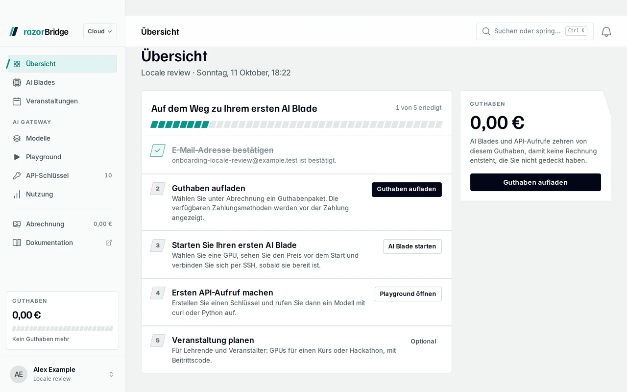Open Dokumentation link in sidebar
The width and height of the screenshot is (627, 392).
(x=62, y=243)
